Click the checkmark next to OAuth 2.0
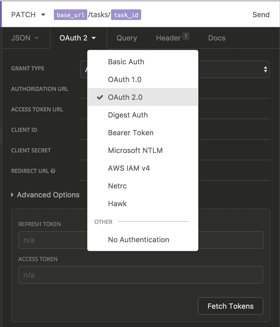Image resolution: width=280 pixels, height=327 pixels. [x=99, y=97]
